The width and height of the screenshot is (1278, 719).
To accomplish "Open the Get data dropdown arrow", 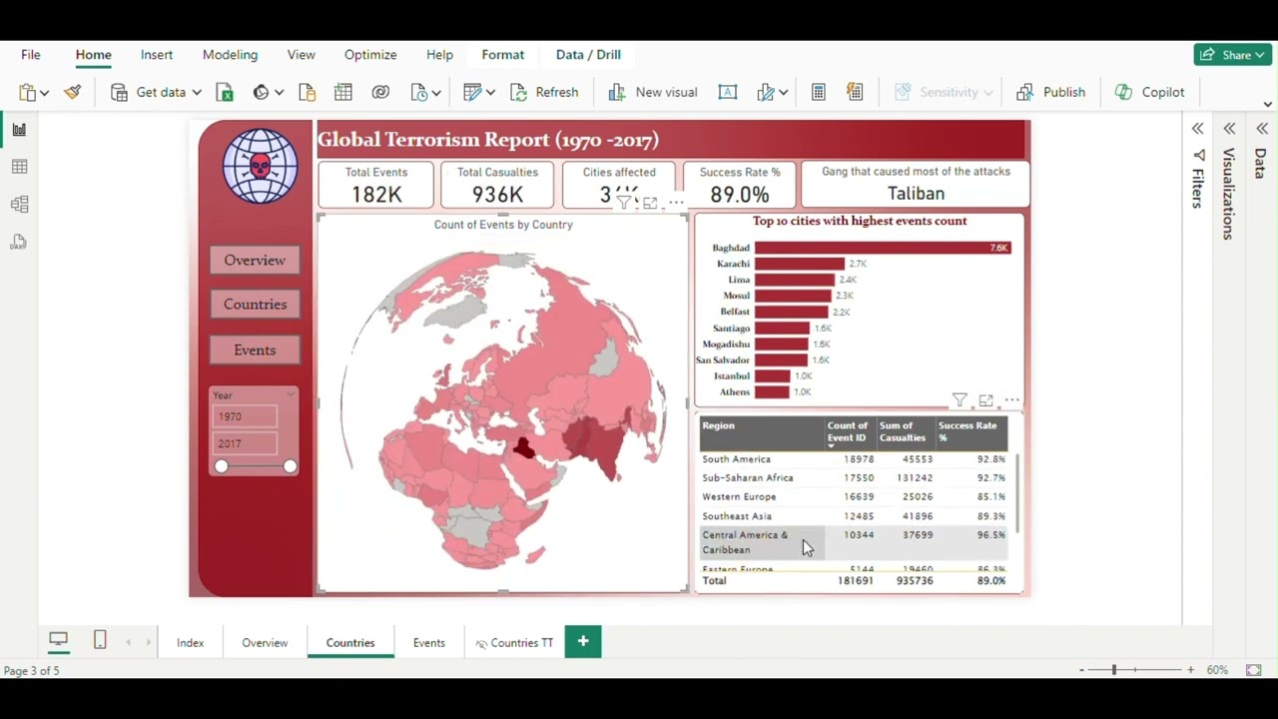I will tap(197, 93).
